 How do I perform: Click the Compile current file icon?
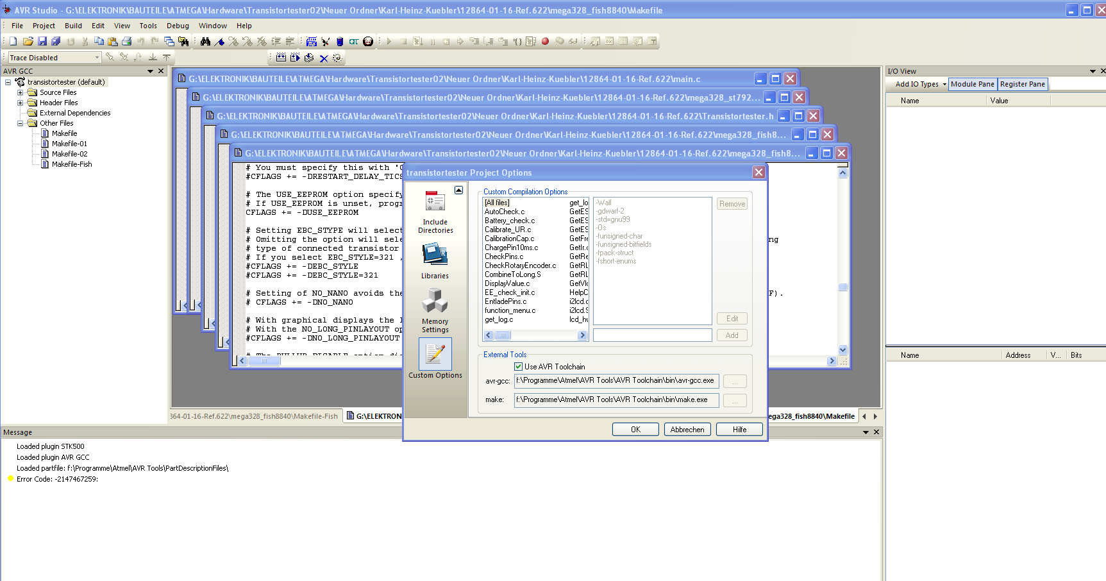pyautogui.click(x=309, y=58)
